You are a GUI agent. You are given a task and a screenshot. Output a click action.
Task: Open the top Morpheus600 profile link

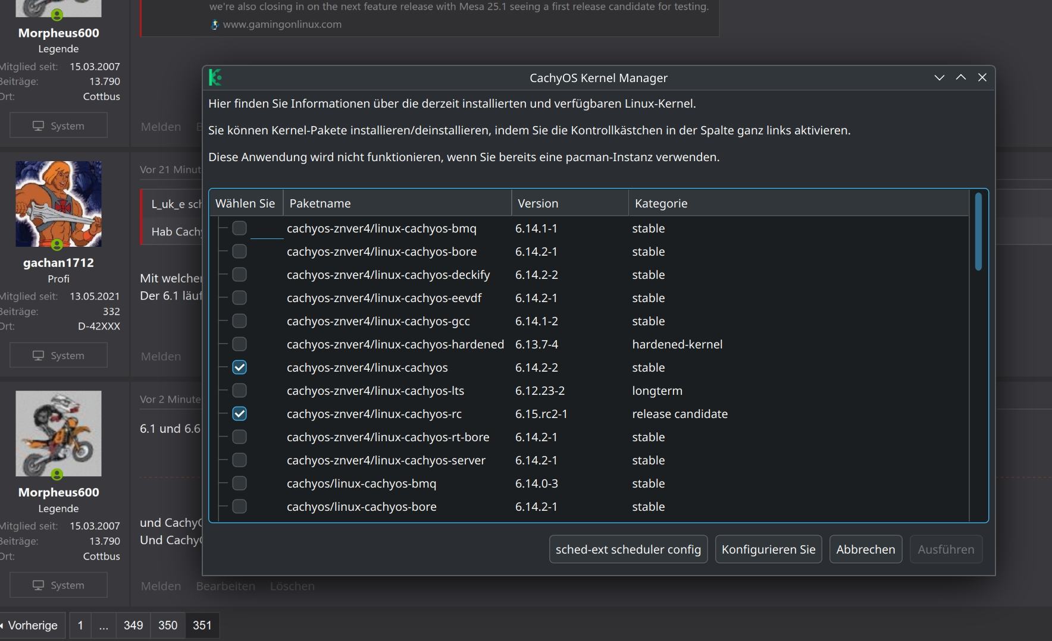[58, 33]
